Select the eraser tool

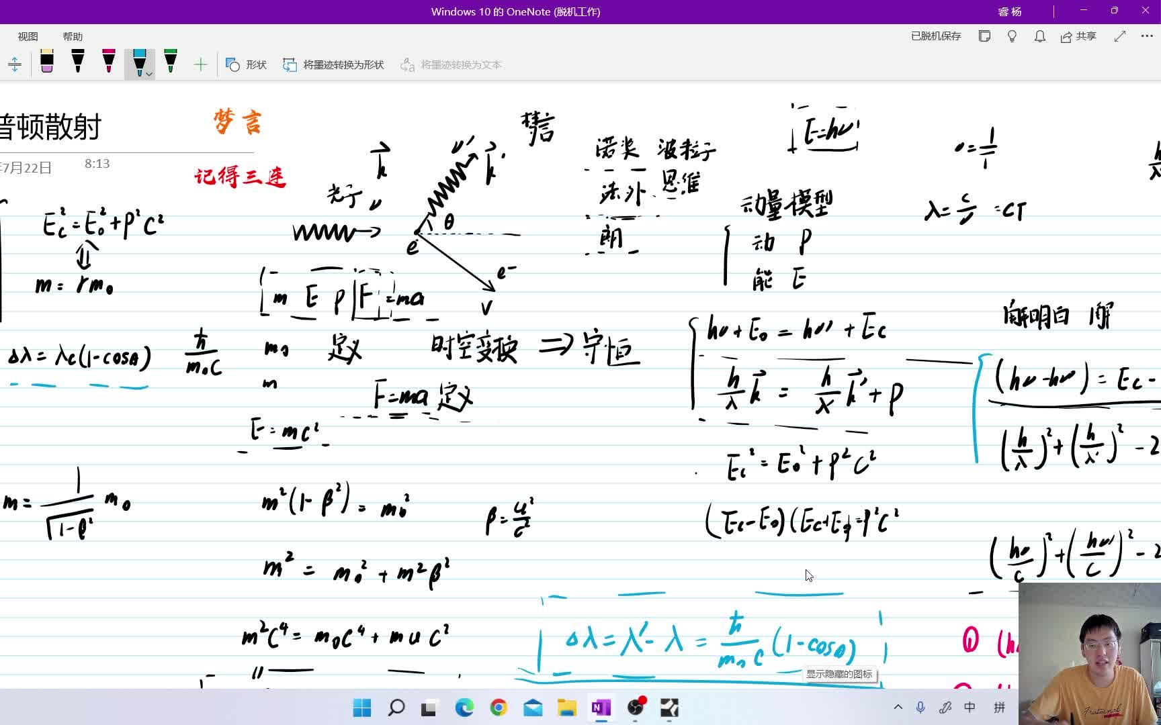coord(47,62)
